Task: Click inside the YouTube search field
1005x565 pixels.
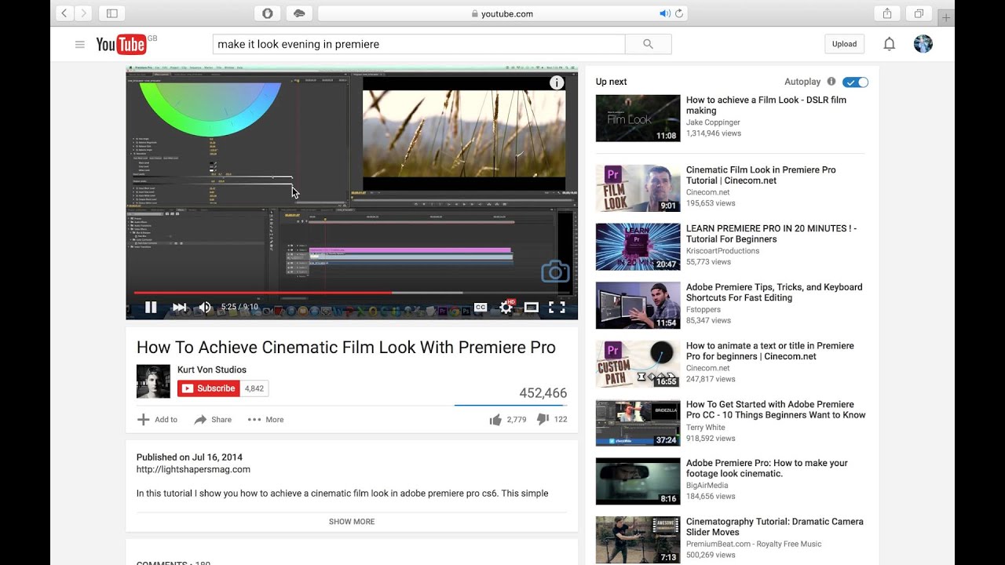Action: (x=418, y=44)
